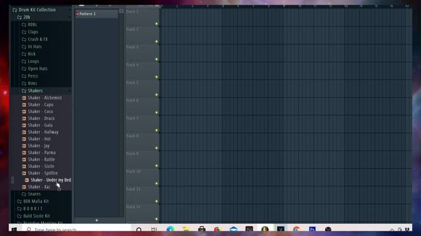Open the Drum Kit Collection folder icon
This screenshot has width=421, height=236.
point(14,10)
